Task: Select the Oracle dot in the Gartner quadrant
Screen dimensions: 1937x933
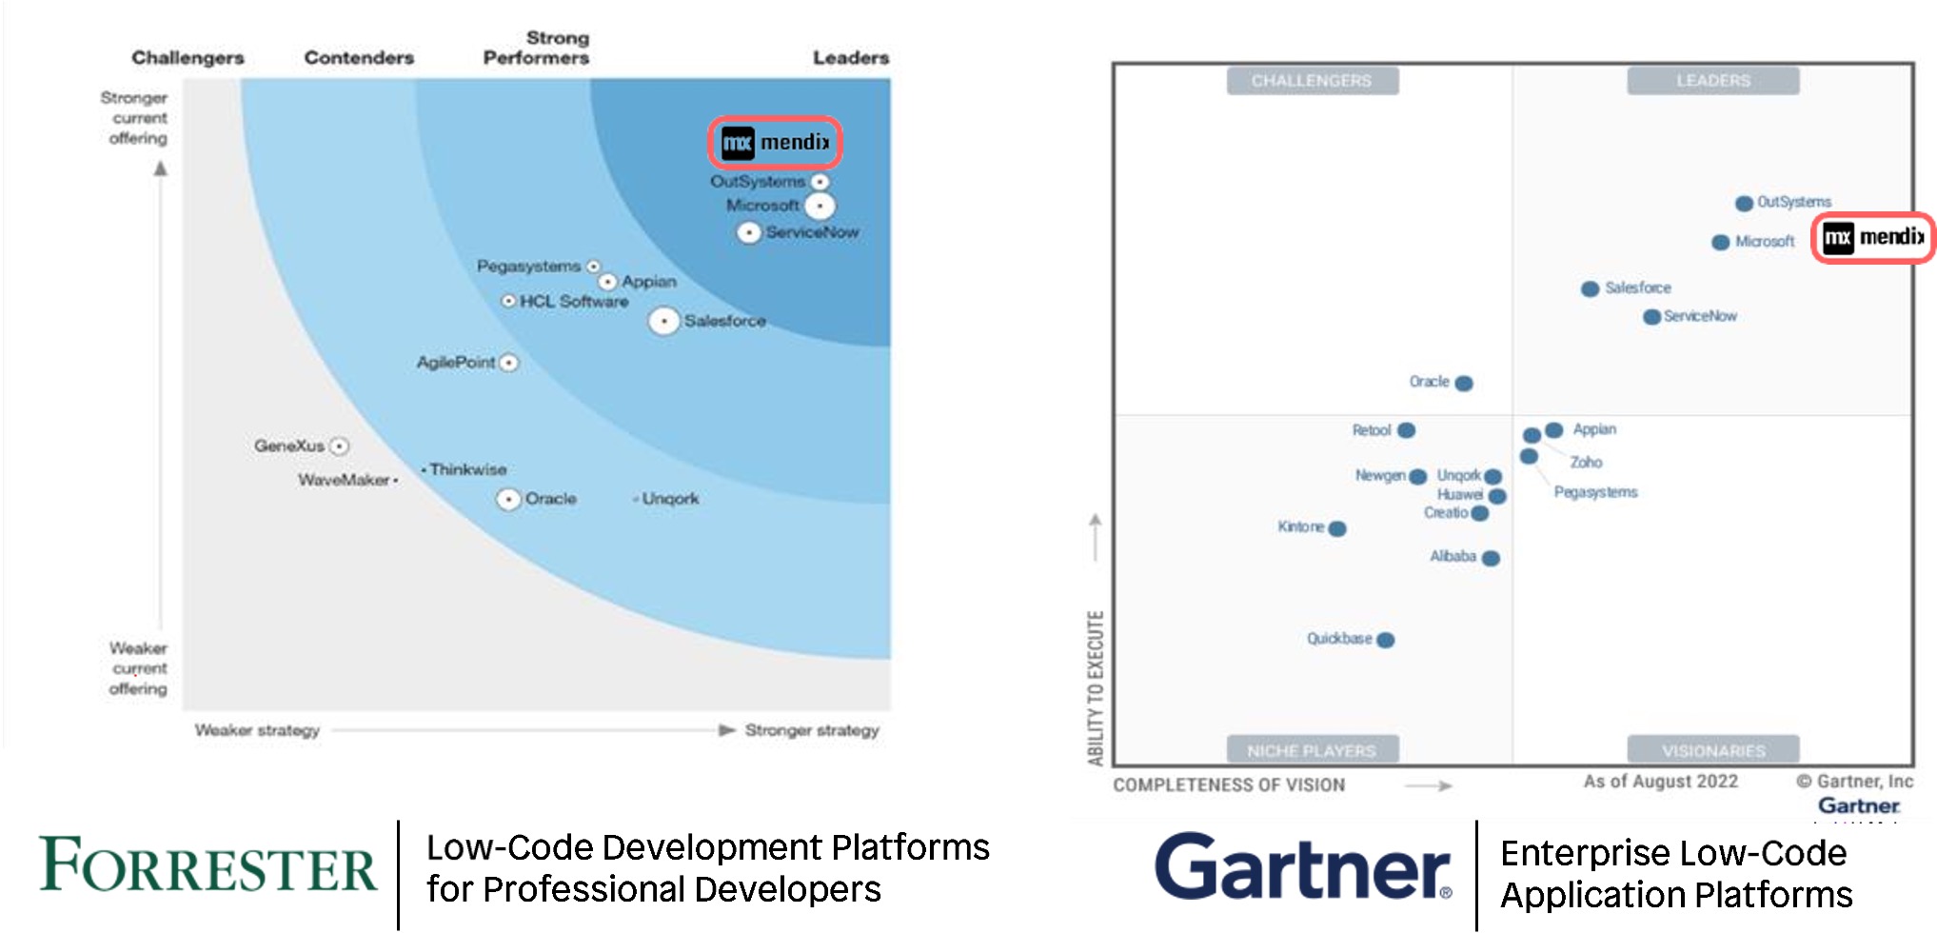Action: [1464, 384]
